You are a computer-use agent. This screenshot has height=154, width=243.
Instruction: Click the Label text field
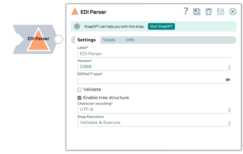coord(154,54)
